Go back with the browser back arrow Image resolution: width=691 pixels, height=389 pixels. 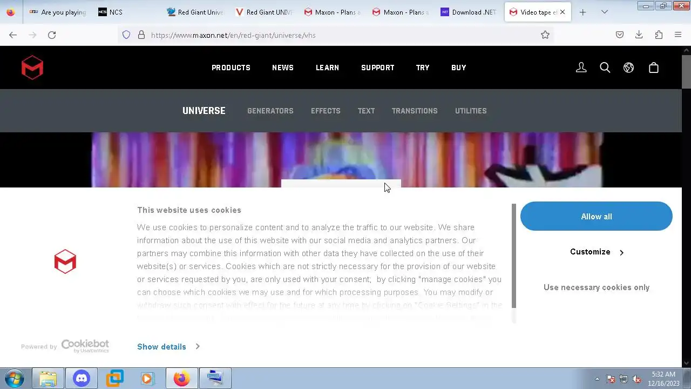(13, 35)
